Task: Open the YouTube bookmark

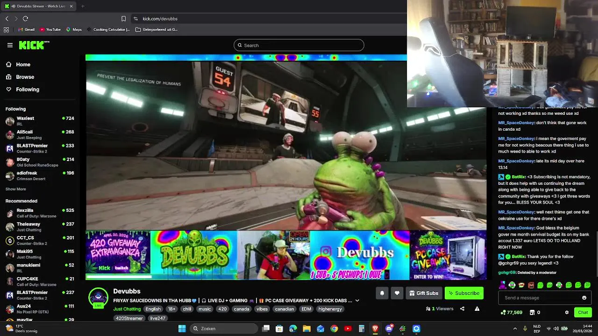Action: (x=50, y=29)
